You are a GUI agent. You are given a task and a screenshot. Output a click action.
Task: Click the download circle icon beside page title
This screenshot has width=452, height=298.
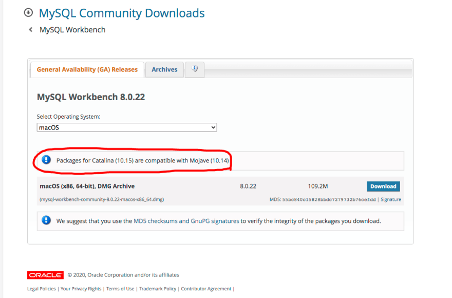28,13
